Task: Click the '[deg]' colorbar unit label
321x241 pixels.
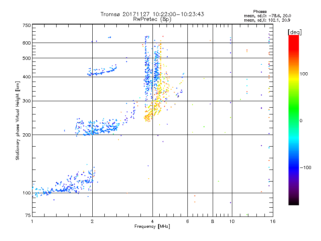Action: (x=295, y=32)
